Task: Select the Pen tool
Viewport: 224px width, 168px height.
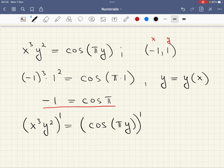Action: tap(34, 19)
